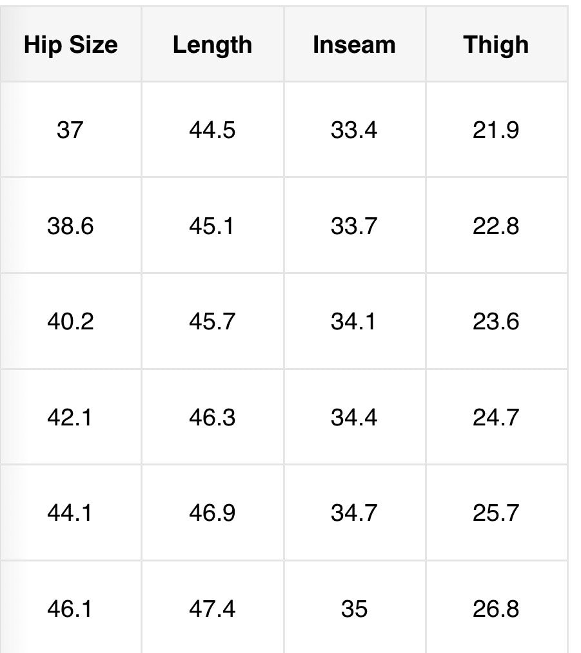Image resolution: width=581 pixels, height=653 pixels.
Task: Select the 22.8 thigh cell
Action: coord(496,226)
